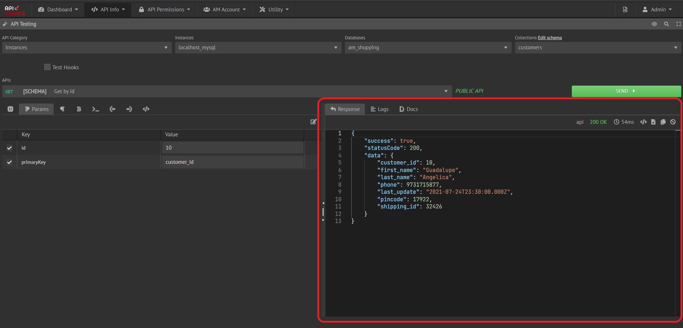Click the id value input field
Screen dimensions: 683x328
232,148
